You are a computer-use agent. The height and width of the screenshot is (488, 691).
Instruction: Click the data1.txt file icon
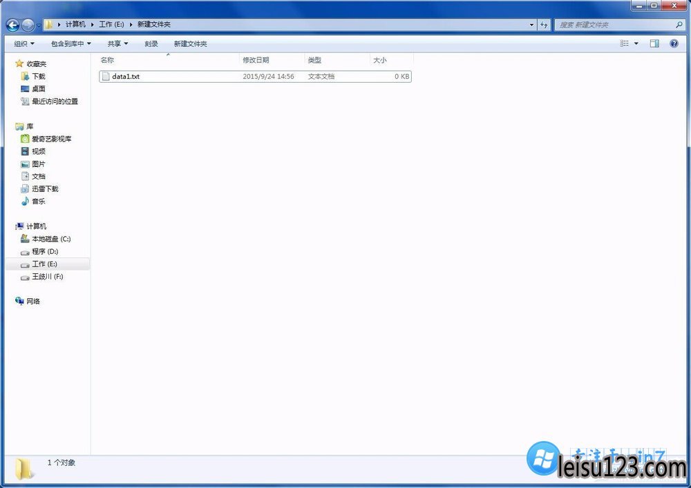[x=106, y=76]
